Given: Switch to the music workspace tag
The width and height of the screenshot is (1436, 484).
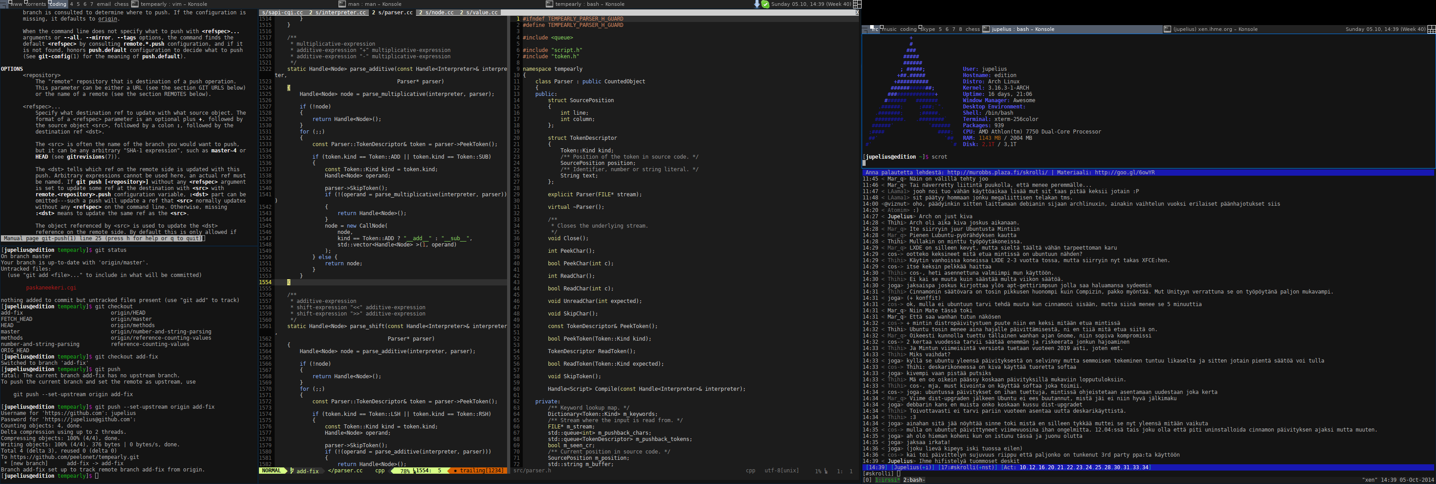Looking at the screenshot, I should coord(889,29).
